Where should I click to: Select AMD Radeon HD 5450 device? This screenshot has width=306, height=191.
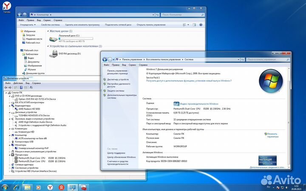(x=29, y=109)
